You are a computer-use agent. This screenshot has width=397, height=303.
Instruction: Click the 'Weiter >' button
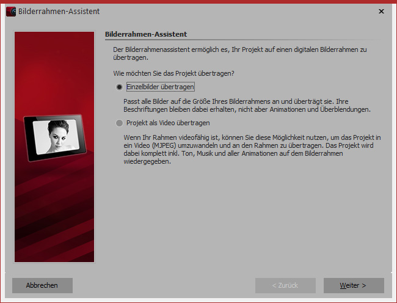tap(354, 285)
